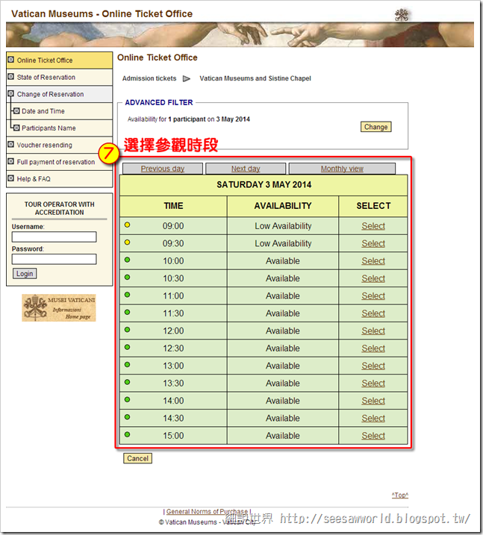Click the green status dot for 10:00
483x535 pixels.
click(x=128, y=260)
